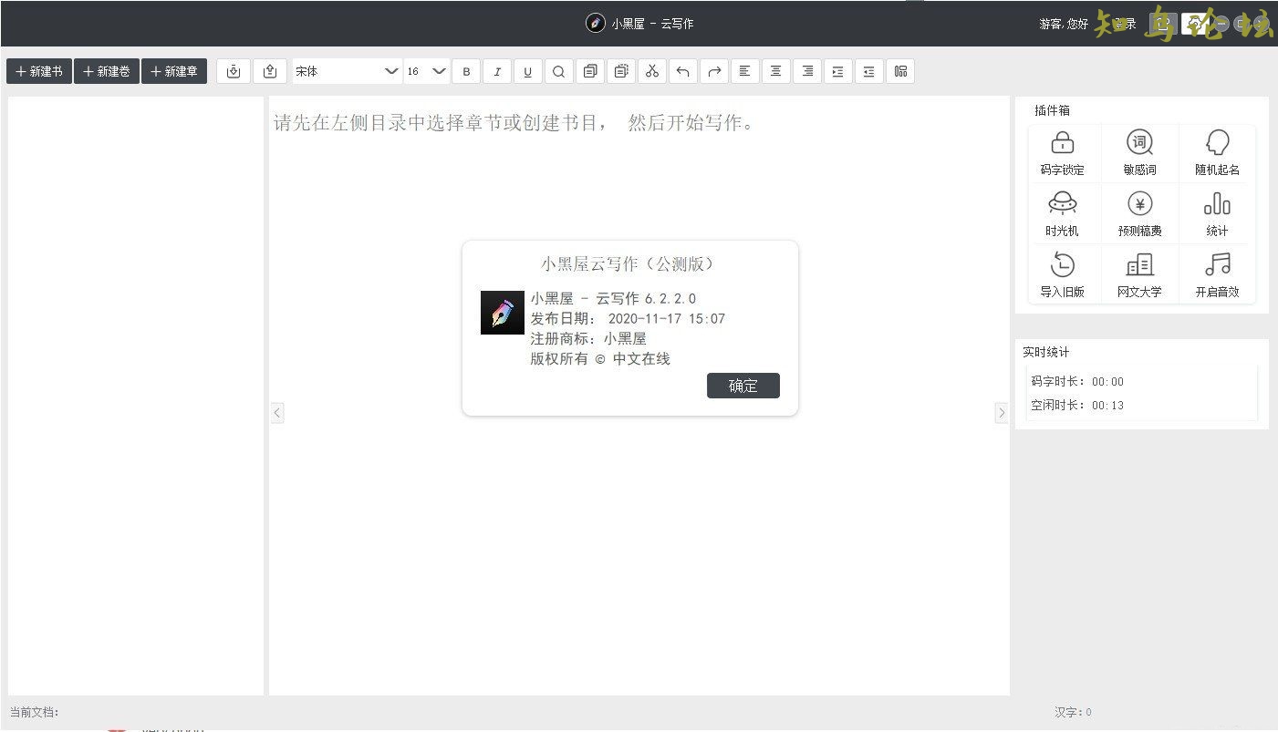Open the 统计 (statistics) plugin
The height and width of the screenshot is (732, 1278).
click(1217, 214)
